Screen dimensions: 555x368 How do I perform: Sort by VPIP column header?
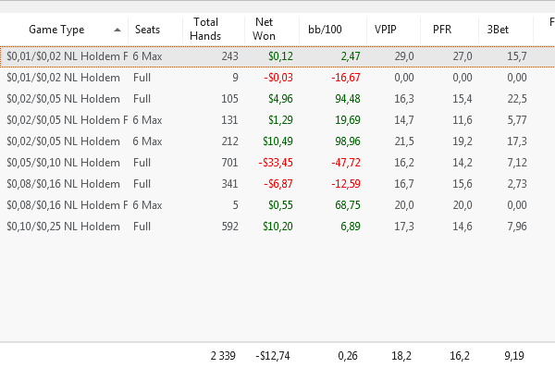(x=394, y=30)
